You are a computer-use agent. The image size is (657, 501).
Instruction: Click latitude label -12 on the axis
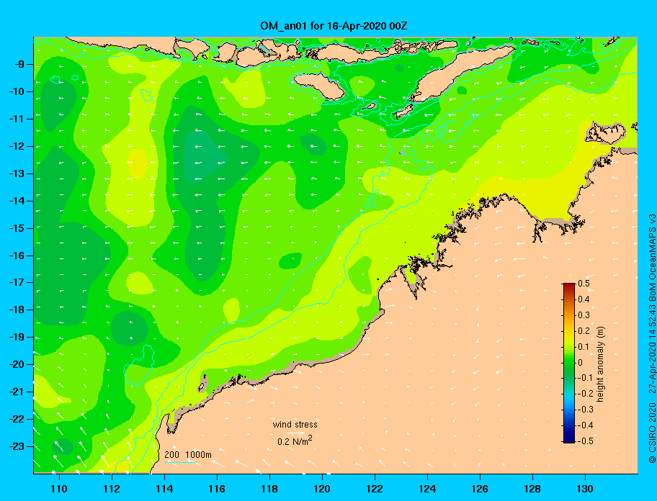[17, 147]
